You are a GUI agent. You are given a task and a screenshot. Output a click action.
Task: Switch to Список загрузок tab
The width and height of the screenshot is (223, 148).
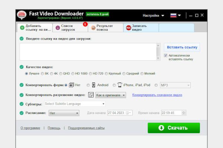click(x=70, y=28)
